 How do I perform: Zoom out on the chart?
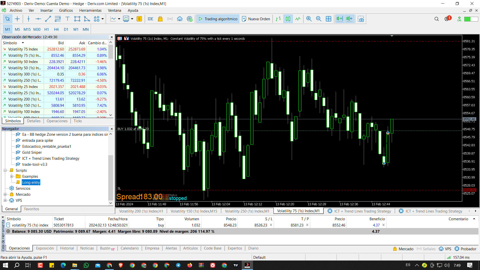pos(319,19)
